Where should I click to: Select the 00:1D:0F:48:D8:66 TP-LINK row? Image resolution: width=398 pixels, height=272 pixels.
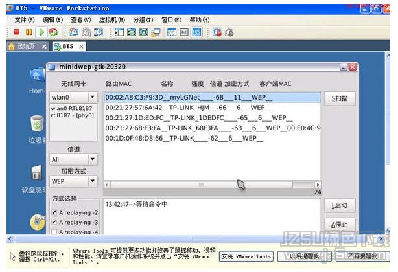point(212,138)
